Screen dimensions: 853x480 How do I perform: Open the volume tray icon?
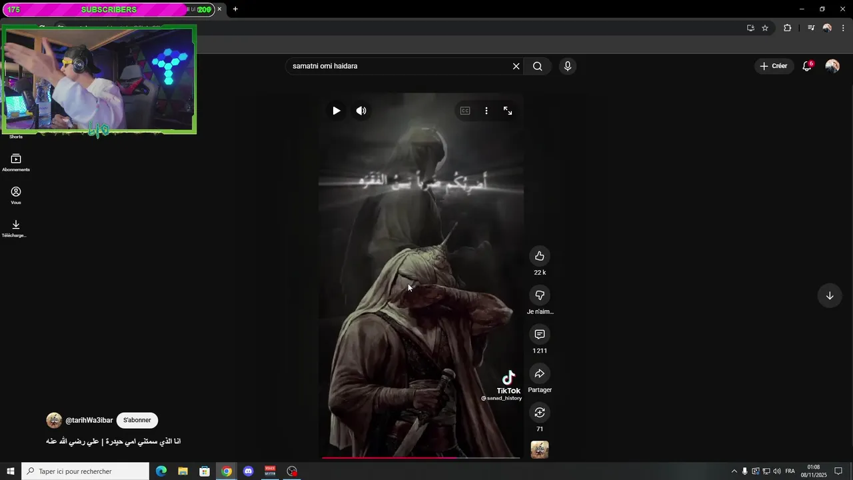click(777, 471)
